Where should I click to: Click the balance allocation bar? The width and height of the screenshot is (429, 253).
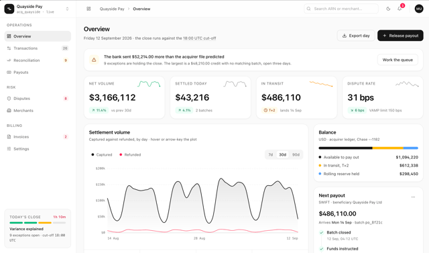click(368, 148)
